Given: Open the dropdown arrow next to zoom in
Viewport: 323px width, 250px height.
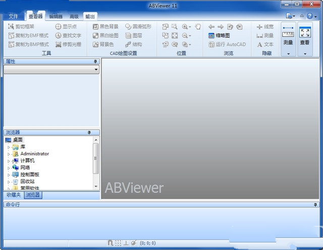Looking at the screenshot, I should 190,27.
